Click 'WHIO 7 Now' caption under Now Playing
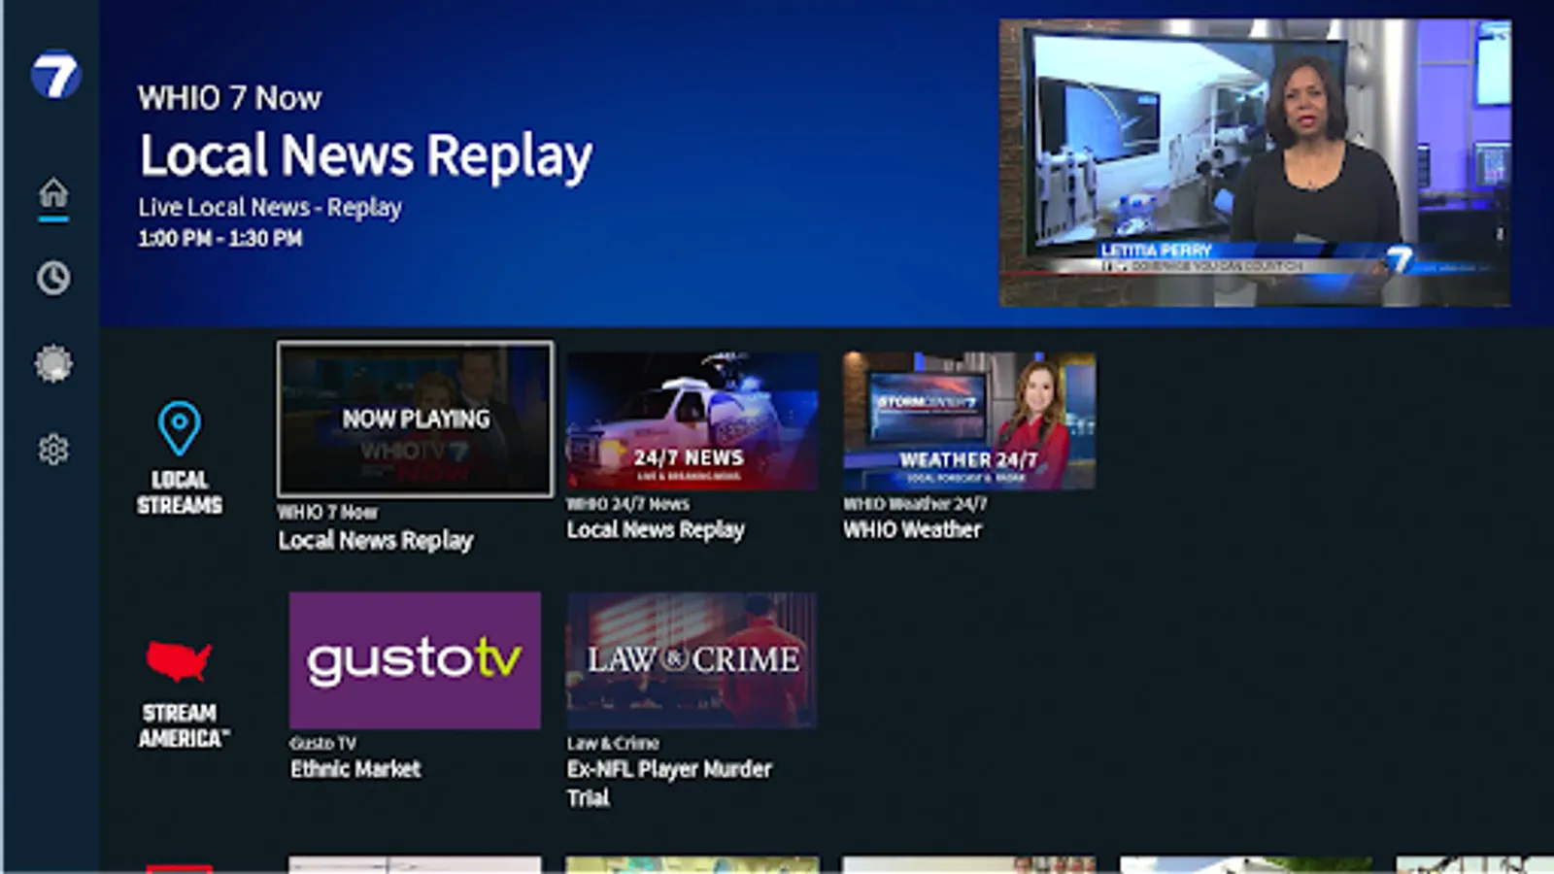This screenshot has width=1554, height=874. click(x=327, y=512)
